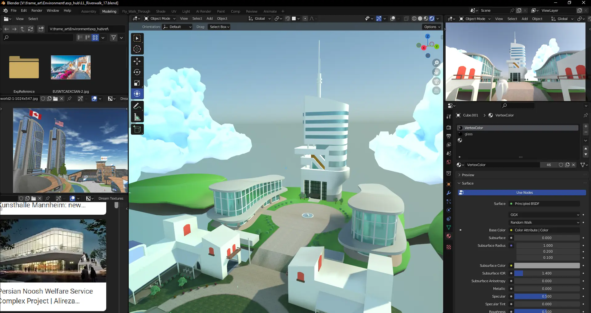Select the Annotate tool

click(x=137, y=106)
